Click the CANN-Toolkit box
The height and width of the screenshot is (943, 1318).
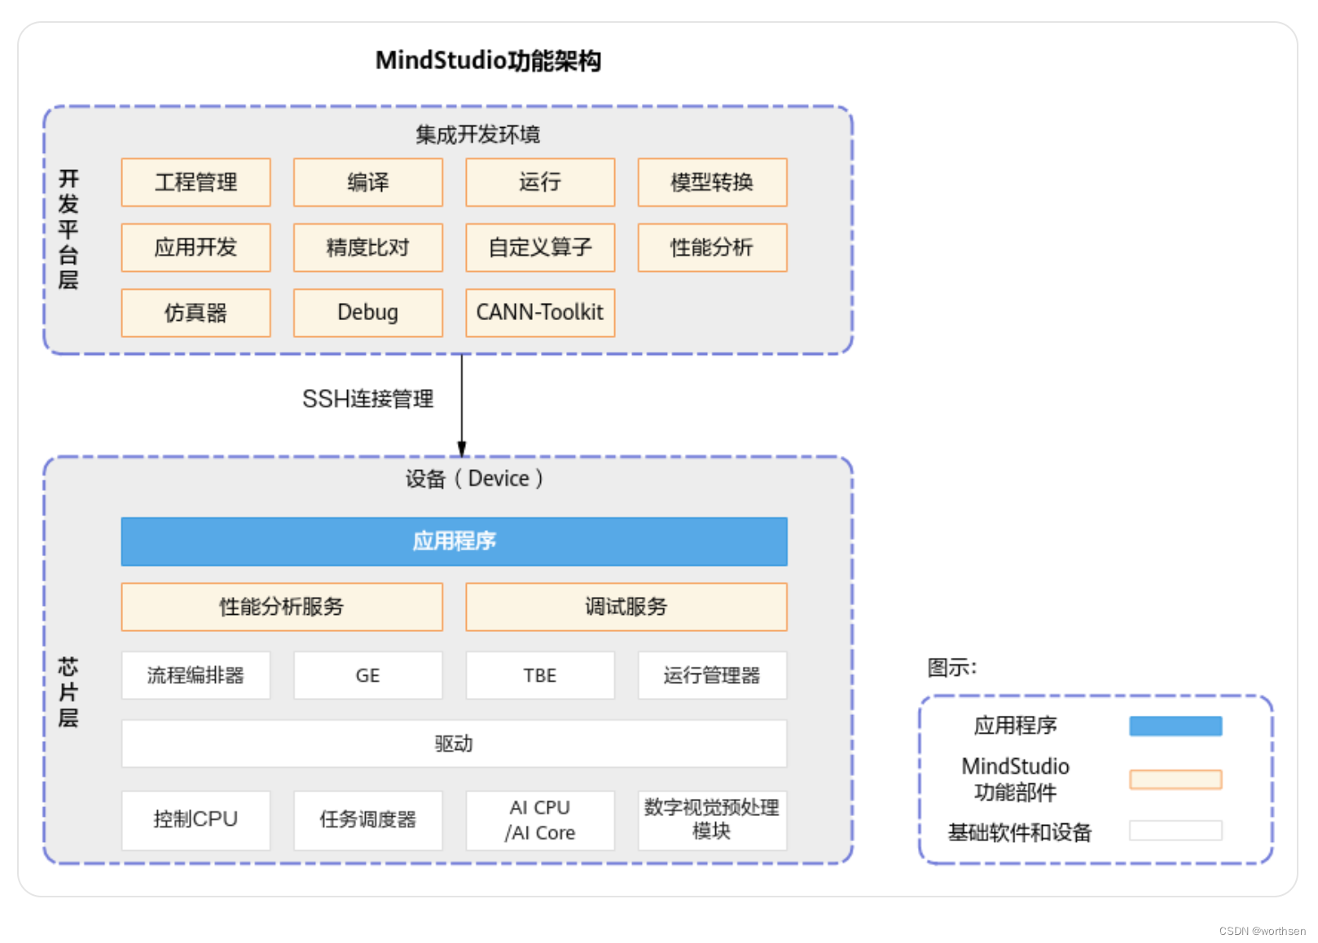[x=540, y=313]
